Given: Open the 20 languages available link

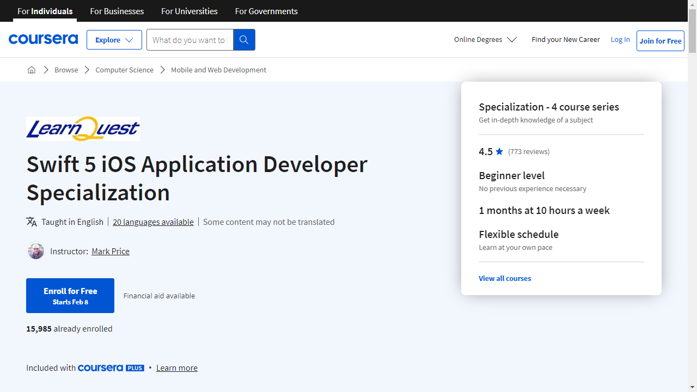Looking at the screenshot, I should tap(153, 222).
